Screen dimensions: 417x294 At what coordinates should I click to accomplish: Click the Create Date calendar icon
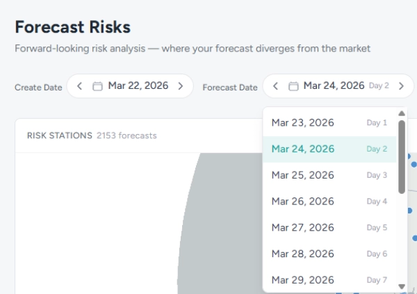pyautogui.click(x=98, y=86)
